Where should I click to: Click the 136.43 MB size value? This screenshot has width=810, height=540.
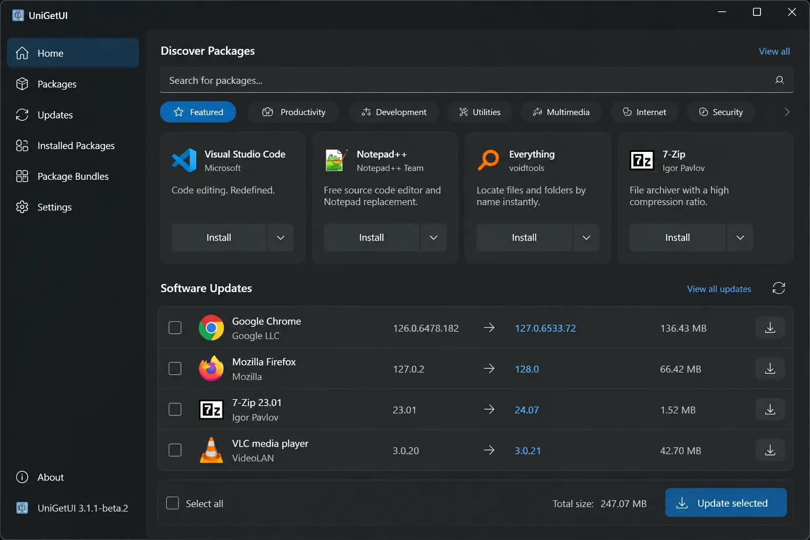click(x=683, y=328)
